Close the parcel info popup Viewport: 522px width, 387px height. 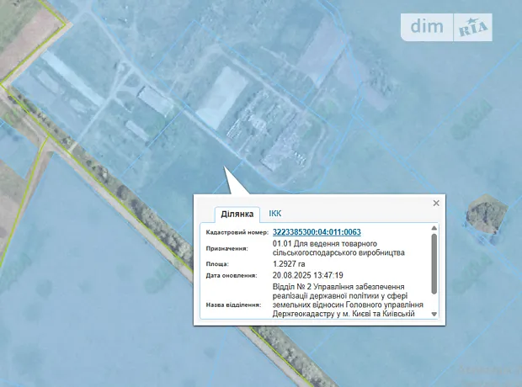pyautogui.click(x=436, y=203)
